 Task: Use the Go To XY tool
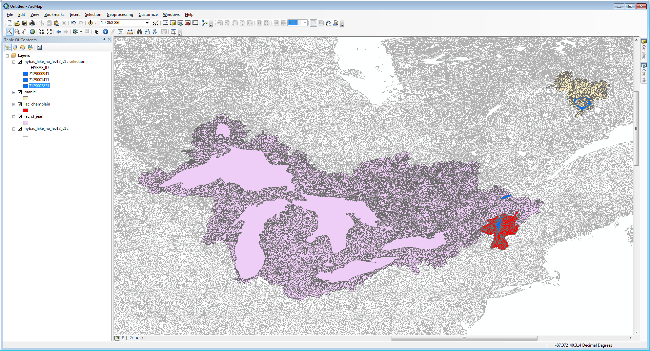(x=155, y=31)
